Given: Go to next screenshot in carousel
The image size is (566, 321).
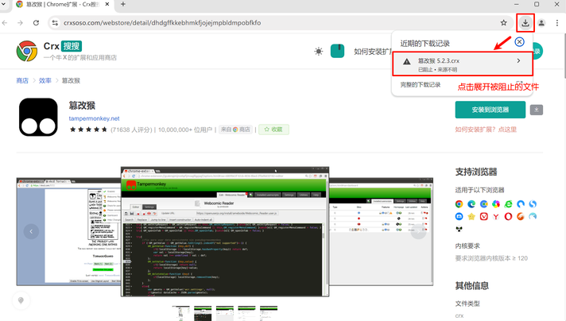Looking at the screenshot, I should click(417, 231).
